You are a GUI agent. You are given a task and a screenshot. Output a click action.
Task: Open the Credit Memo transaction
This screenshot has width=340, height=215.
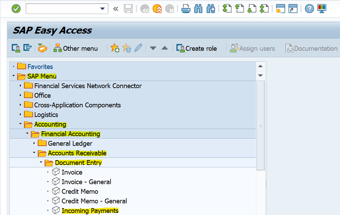[x=80, y=191]
